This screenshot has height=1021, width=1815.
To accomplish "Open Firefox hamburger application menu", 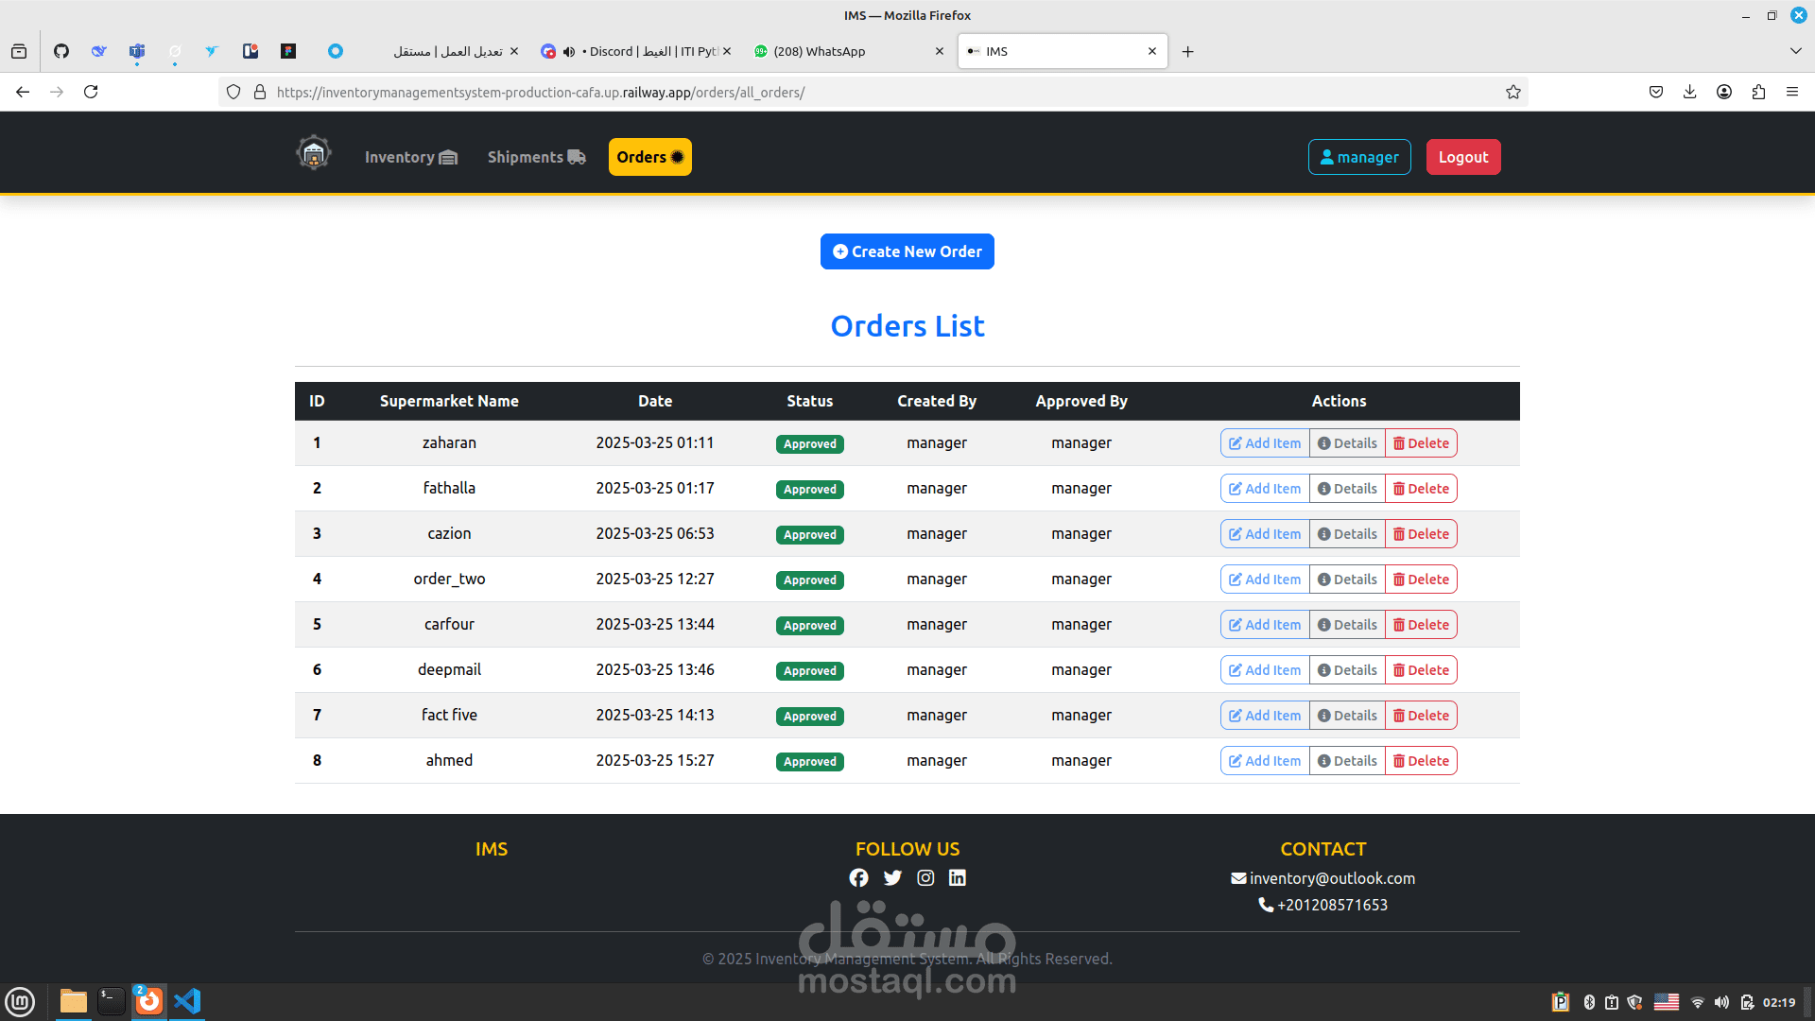I will click(1792, 92).
